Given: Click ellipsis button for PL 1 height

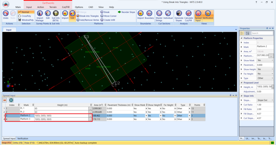Looking at the screenshot, I should tap(90, 108).
